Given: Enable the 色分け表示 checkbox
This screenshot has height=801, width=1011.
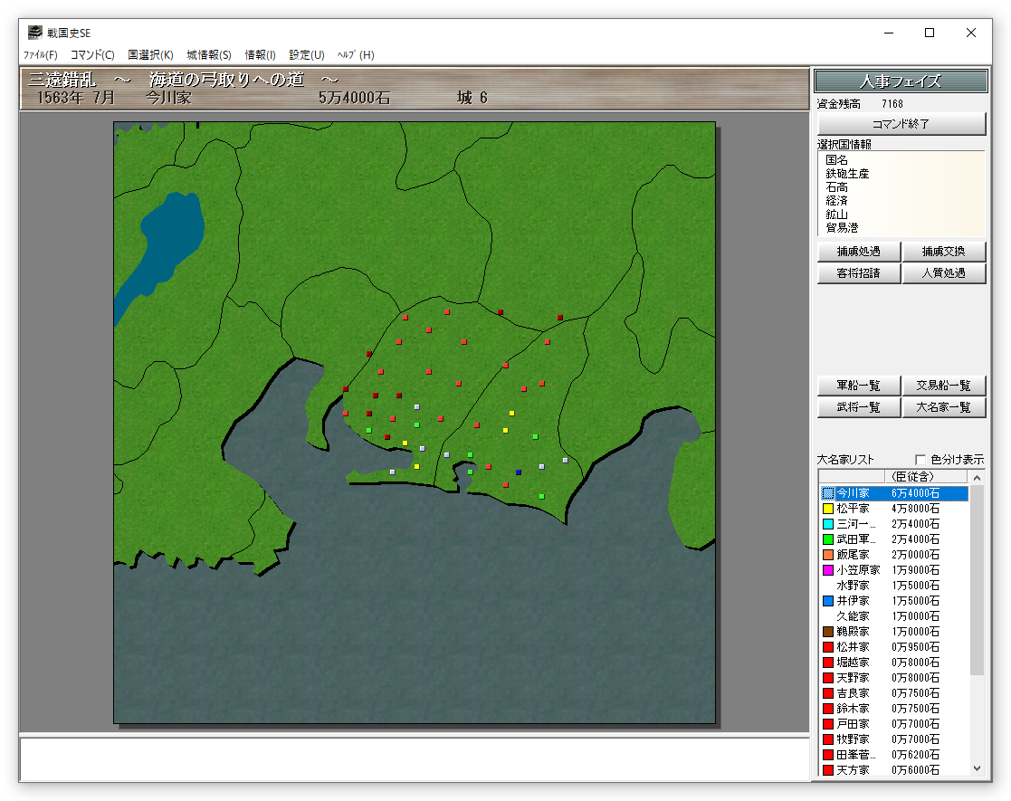Looking at the screenshot, I should 920,459.
